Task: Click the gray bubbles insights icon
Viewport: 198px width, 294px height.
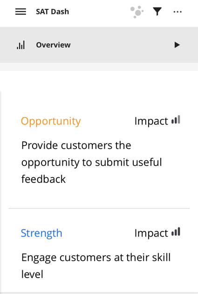Action: 137,12
